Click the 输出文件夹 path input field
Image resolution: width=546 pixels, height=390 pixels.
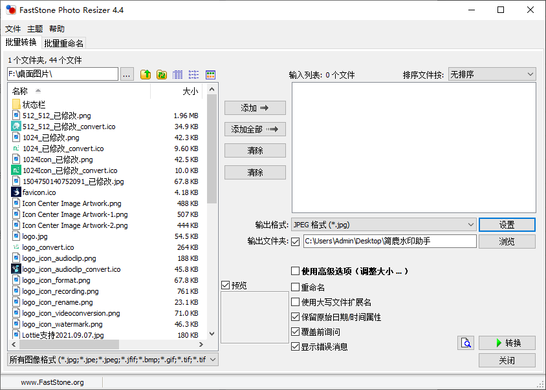[x=389, y=241]
